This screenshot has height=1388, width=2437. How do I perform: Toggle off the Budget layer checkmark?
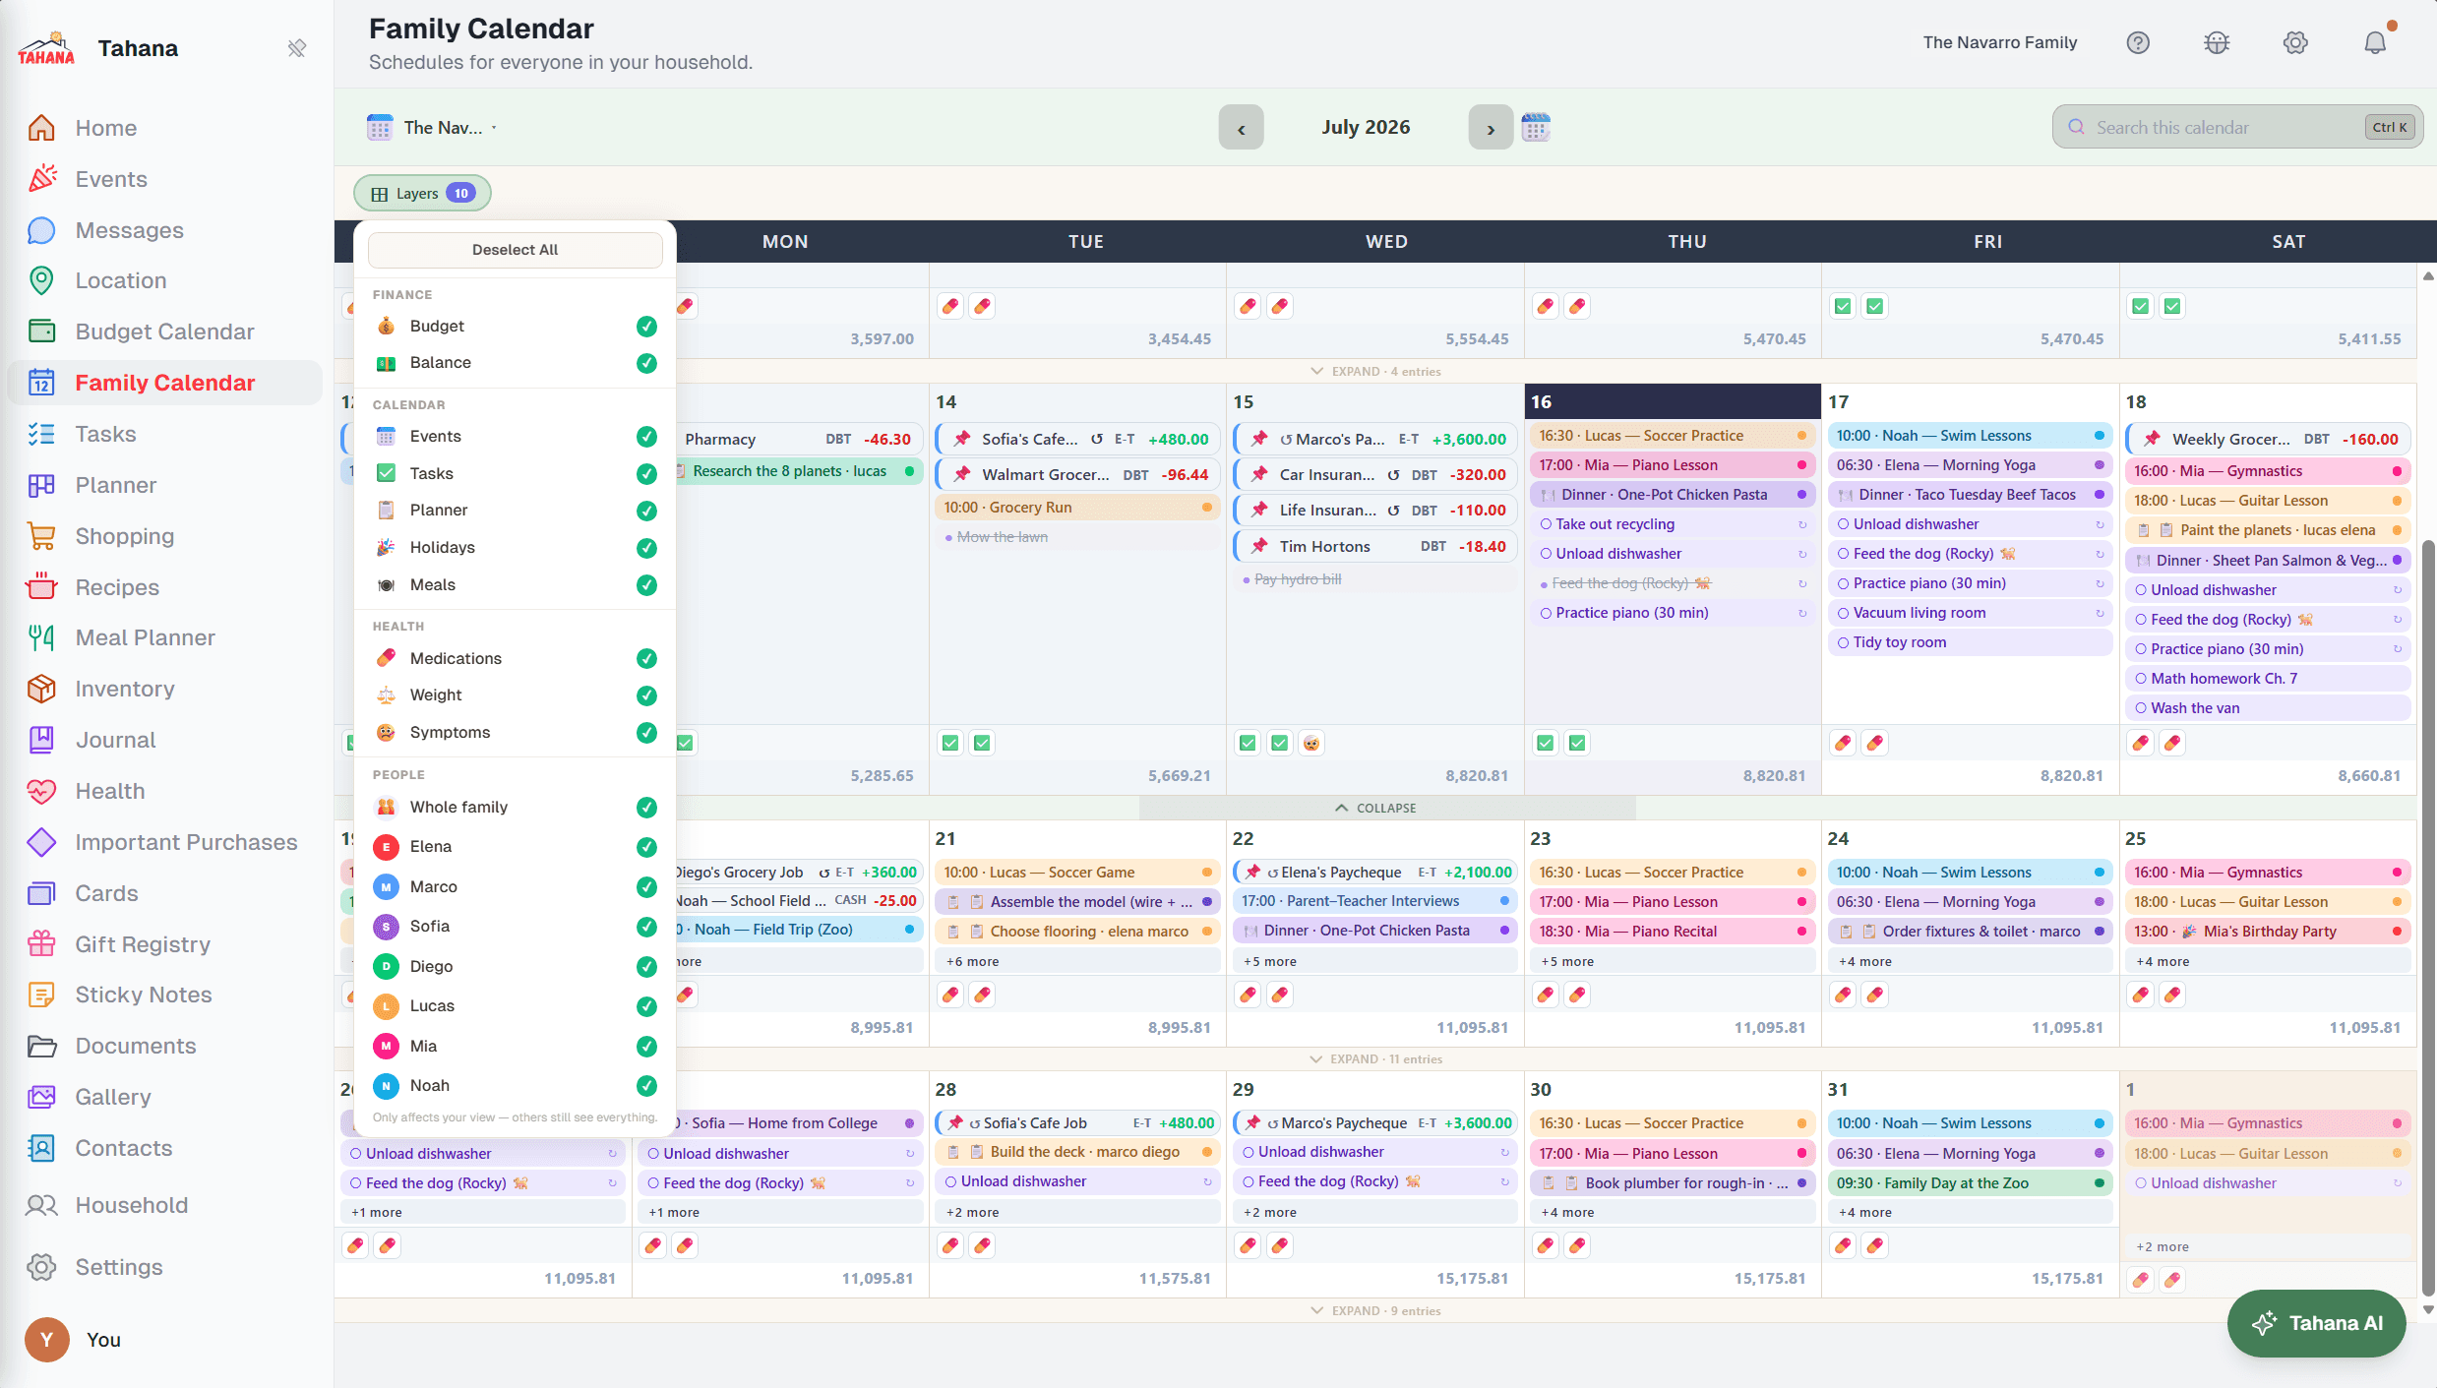coord(646,326)
